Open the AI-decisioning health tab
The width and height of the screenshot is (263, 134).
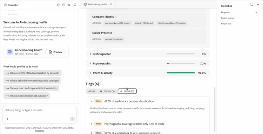pos(97,4)
